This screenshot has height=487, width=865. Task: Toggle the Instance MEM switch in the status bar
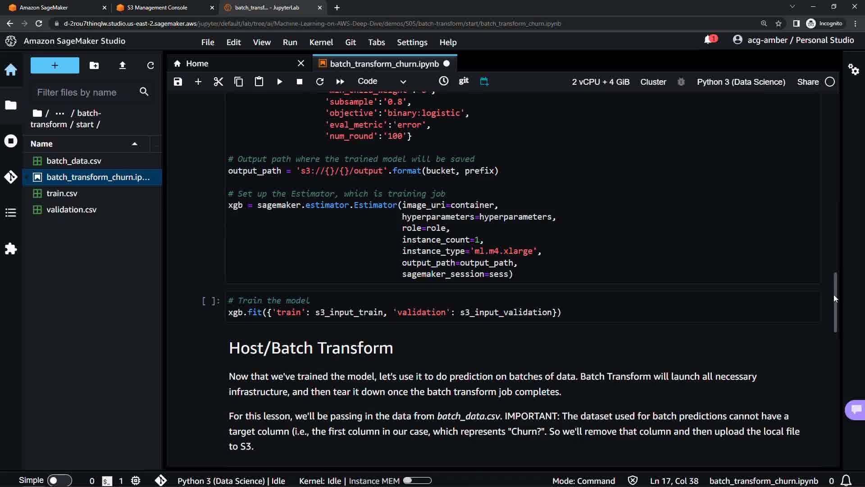pyautogui.click(x=417, y=481)
